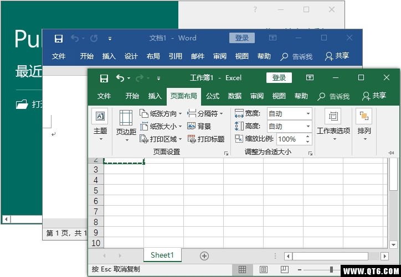
Task: Click Excel vertical scrollbar down arrow
Action: (x=394, y=244)
